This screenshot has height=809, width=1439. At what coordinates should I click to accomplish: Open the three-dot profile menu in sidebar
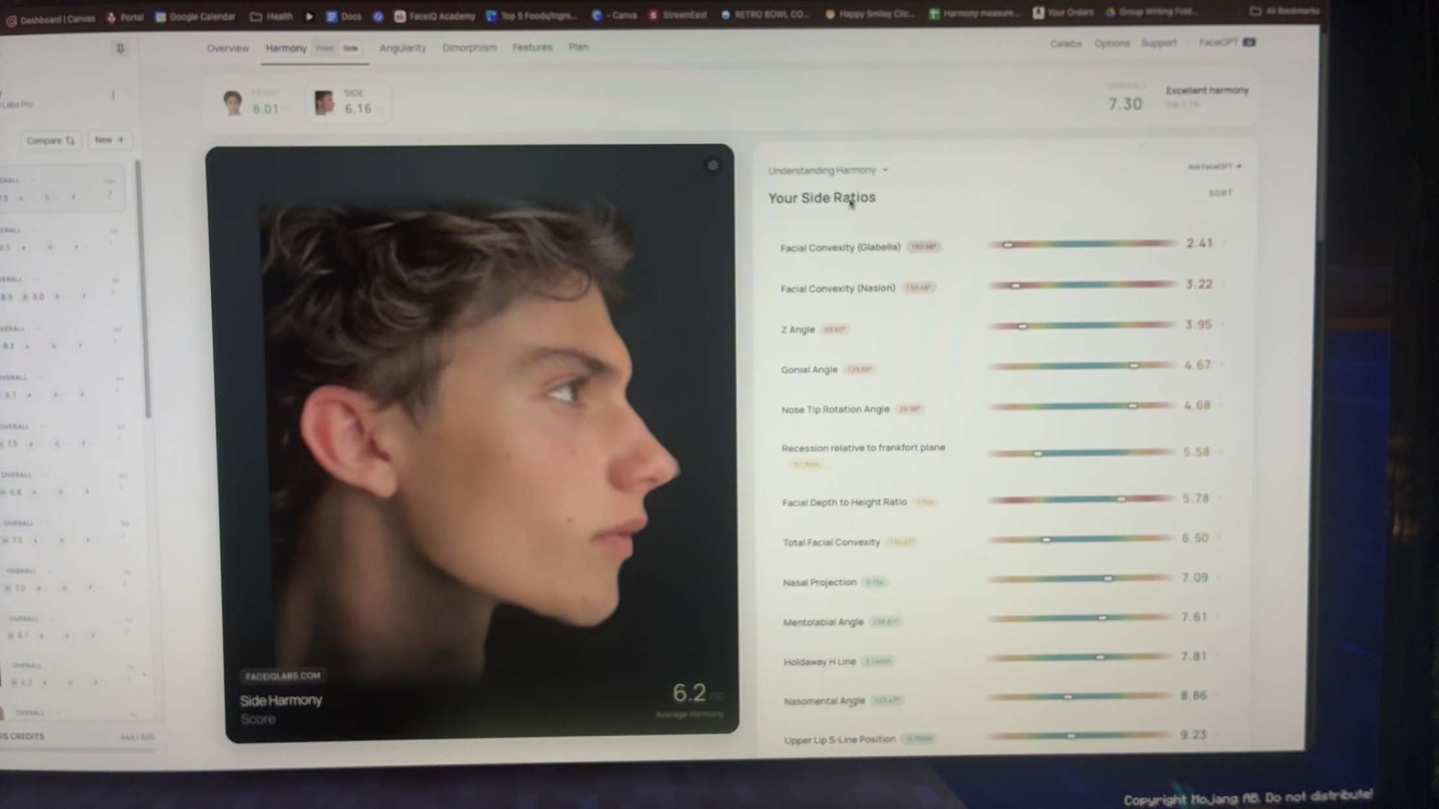coord(113,96)
